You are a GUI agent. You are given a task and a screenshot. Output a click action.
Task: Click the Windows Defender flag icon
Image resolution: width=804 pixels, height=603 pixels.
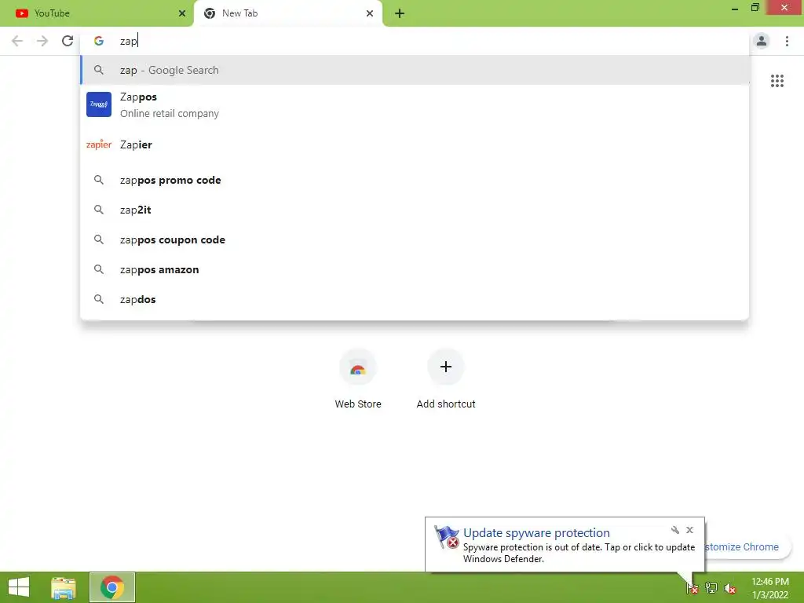tap(446, 537)
